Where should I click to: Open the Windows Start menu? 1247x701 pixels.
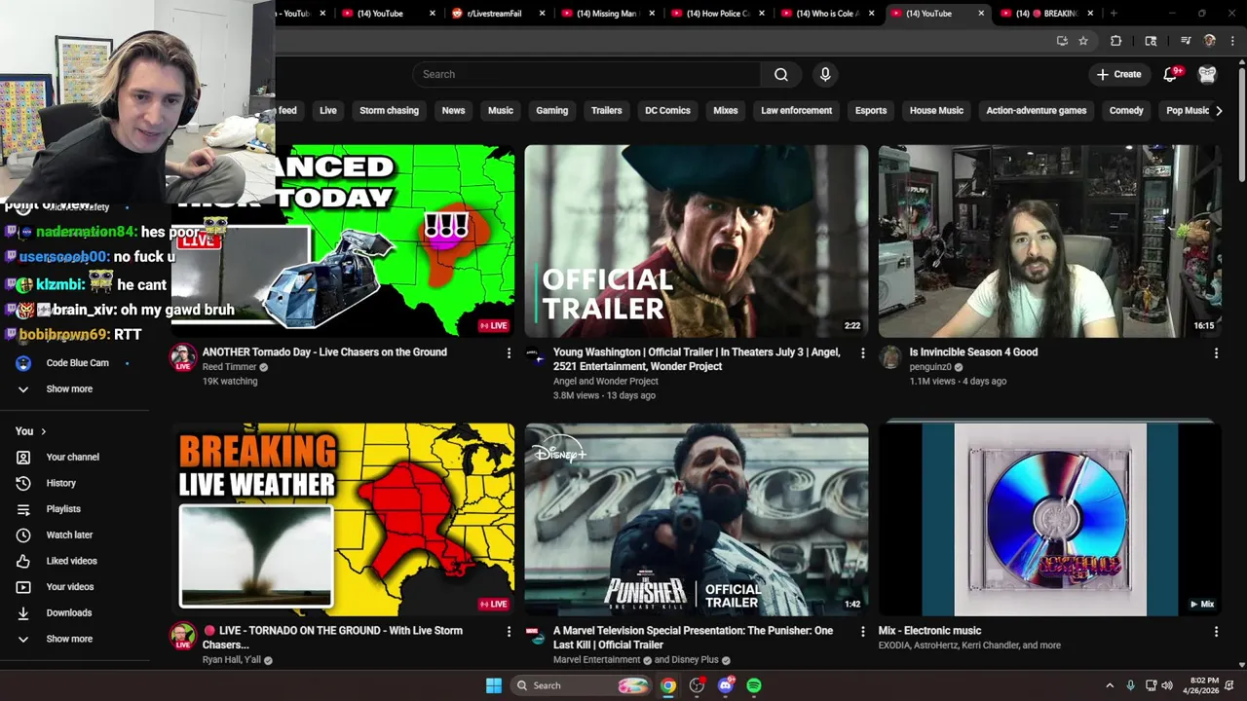point(494,685)
